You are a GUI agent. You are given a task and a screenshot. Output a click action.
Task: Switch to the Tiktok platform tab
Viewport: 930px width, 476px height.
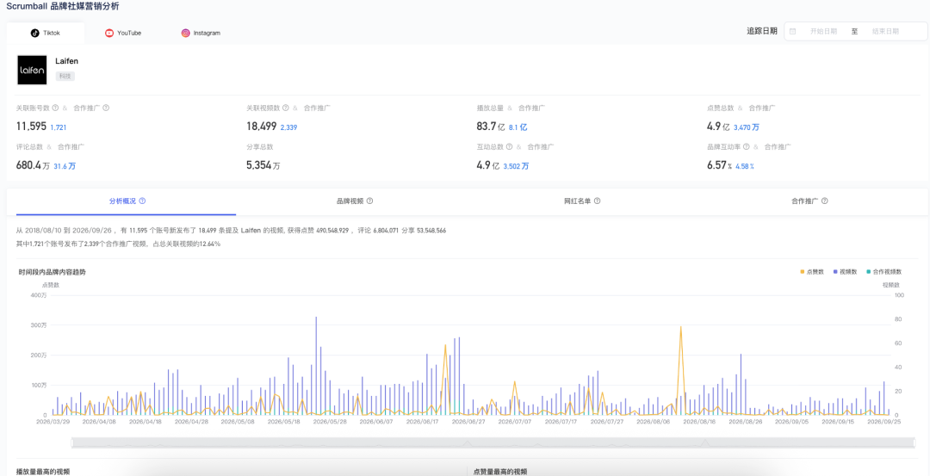pos(46,34)
